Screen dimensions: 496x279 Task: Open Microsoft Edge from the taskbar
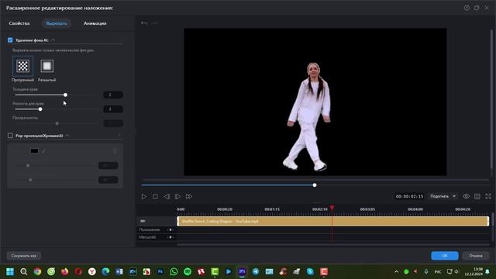[x=105, y=272]
